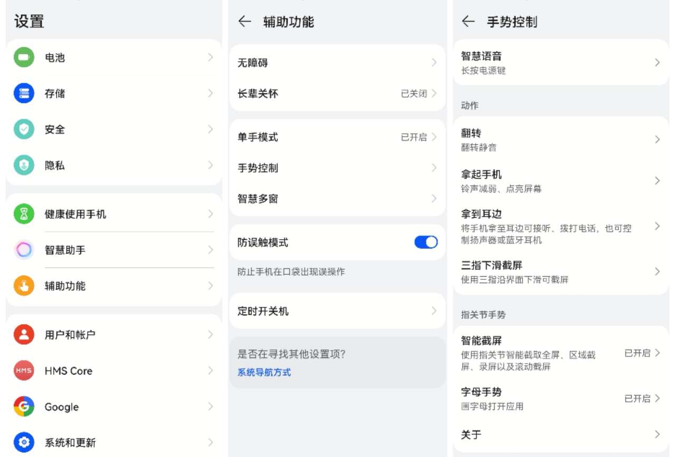Open Security (安全) settings icon
The width and height of the screenshot is (675, 457).
23,129
